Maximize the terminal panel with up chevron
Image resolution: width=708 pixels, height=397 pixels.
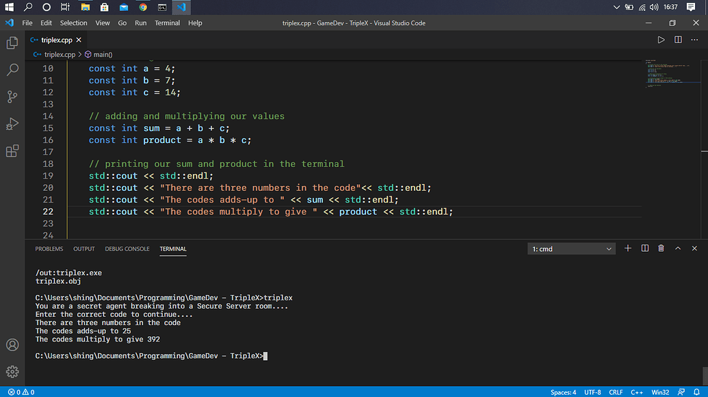click(x=678, y=248)
